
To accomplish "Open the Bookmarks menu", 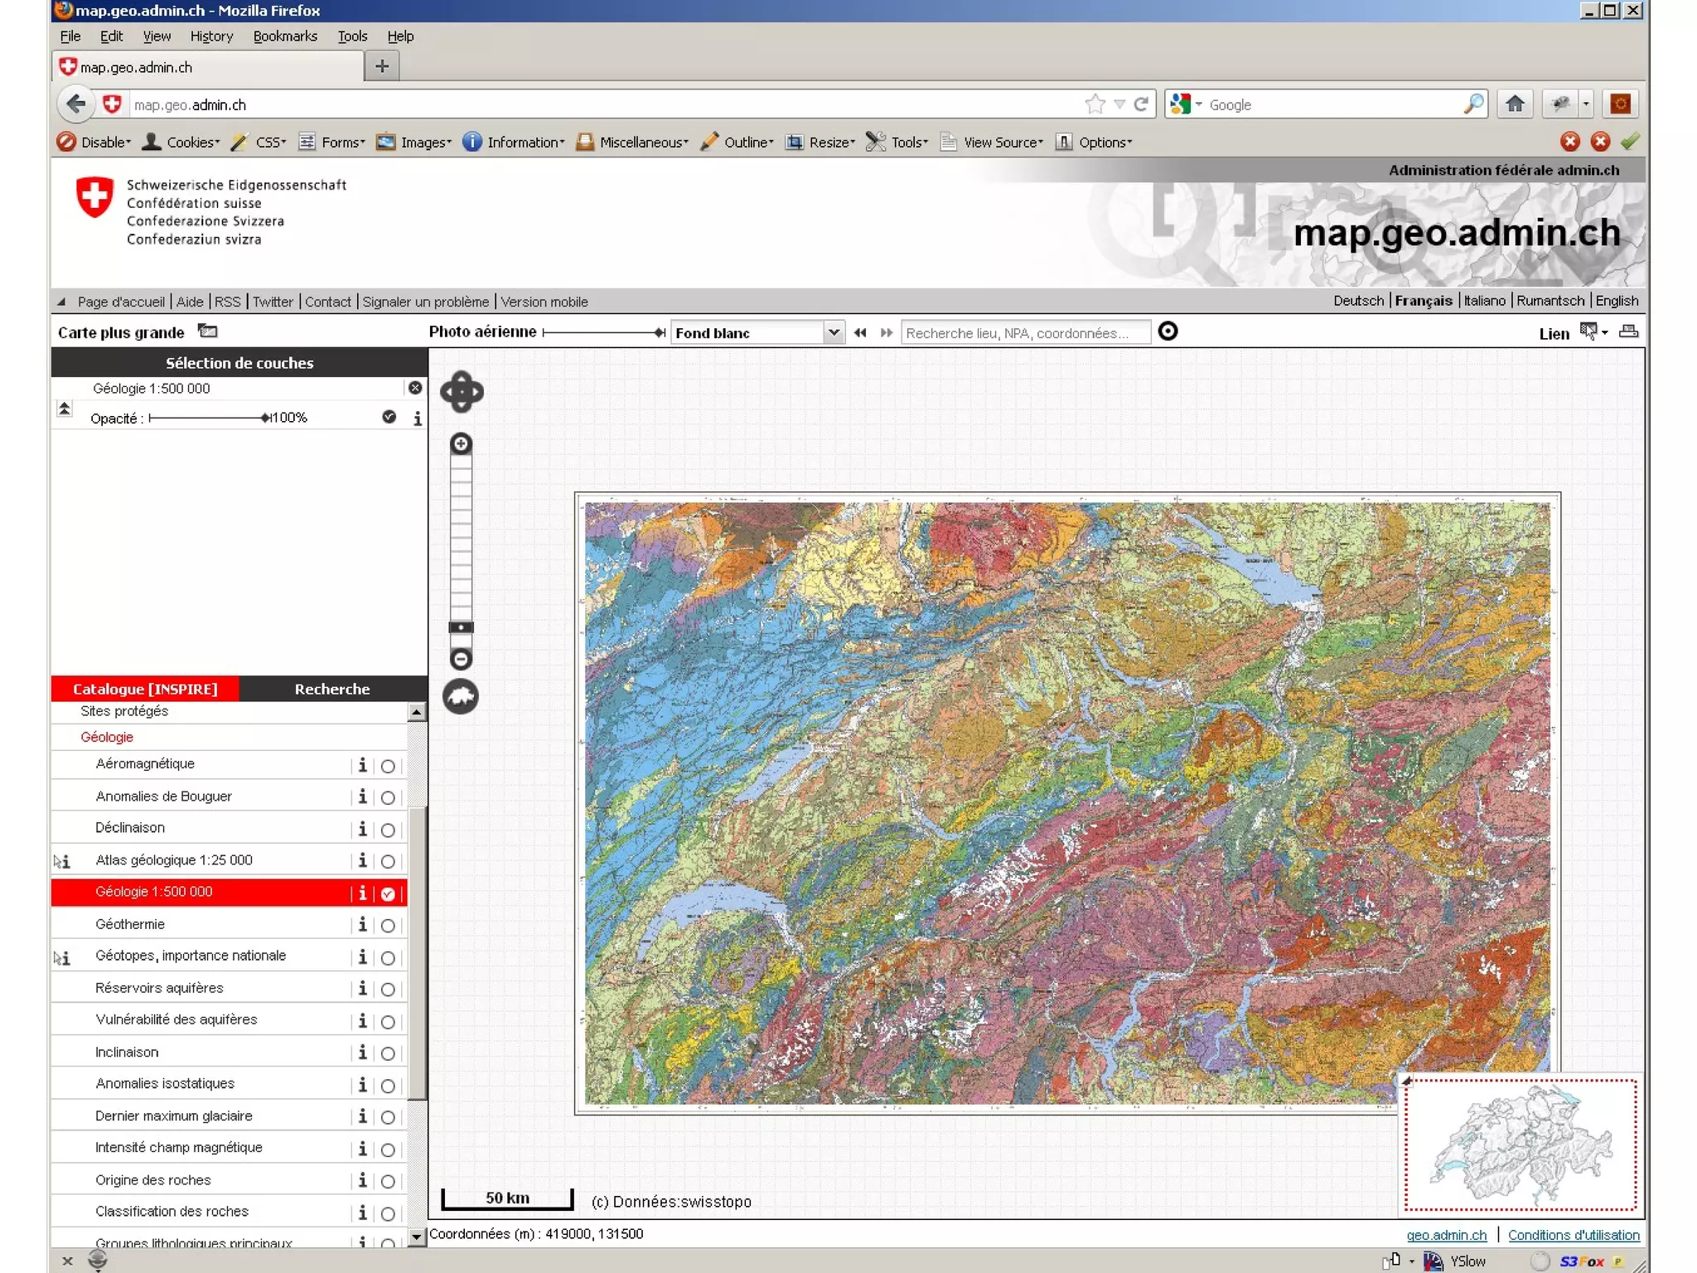I will [285, 36].
